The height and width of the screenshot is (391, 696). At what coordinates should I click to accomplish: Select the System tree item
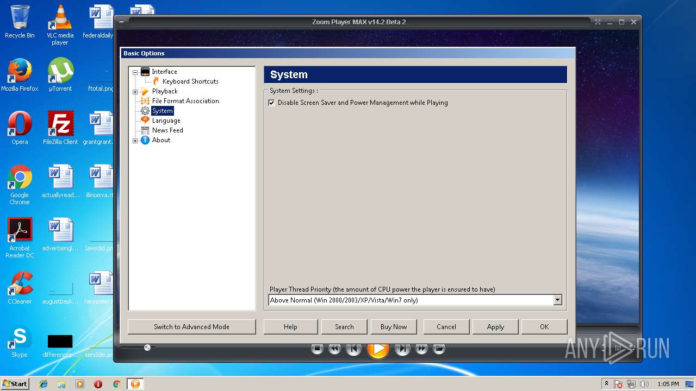pos(162,111)
